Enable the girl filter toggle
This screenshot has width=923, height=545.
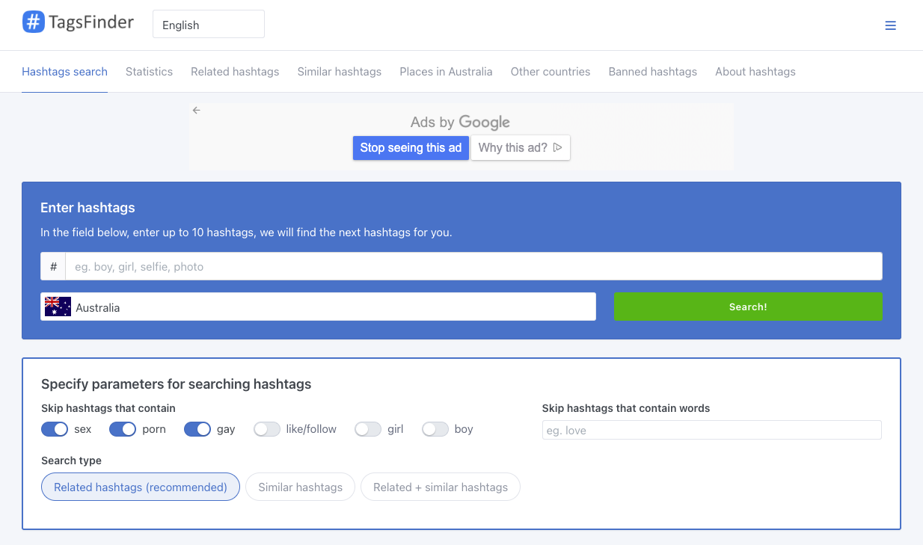coord(368,429)
